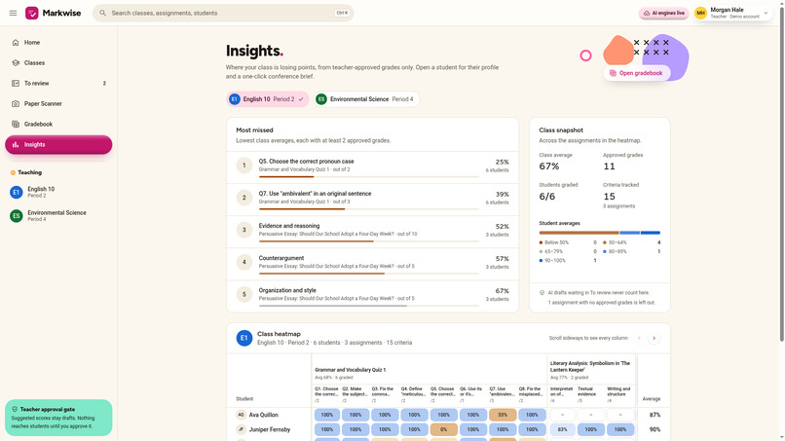Click Ava Quillon's 33% Q7 cell
The image size is (785, 441).
pyautogui.click(x=503, y=415)
